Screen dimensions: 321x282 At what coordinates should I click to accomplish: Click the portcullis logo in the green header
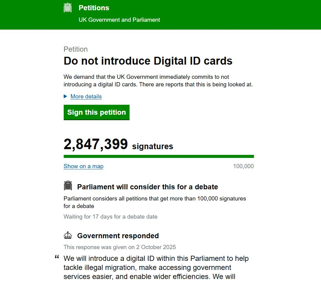coord(68,8)
